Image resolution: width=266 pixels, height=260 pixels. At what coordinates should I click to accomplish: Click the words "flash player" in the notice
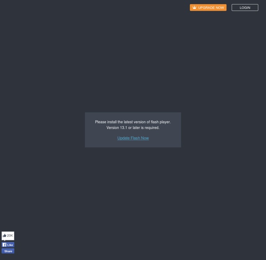click(x=160, y=122)
